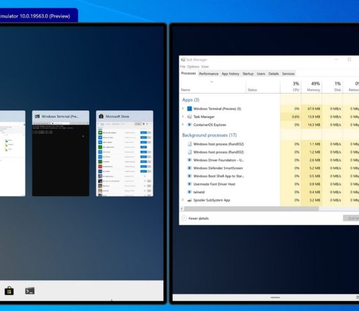Click the Fewer details link

(198, 218)
